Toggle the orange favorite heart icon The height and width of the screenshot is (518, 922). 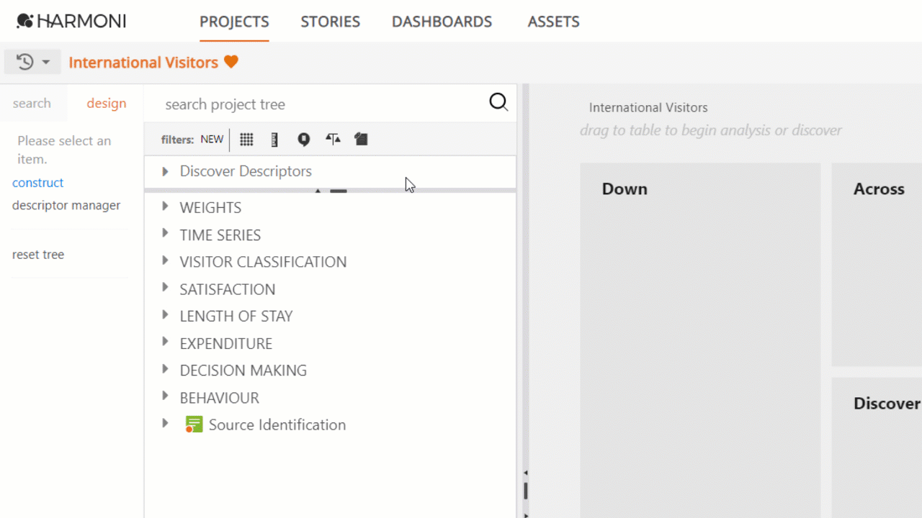(x=230, y=62)
